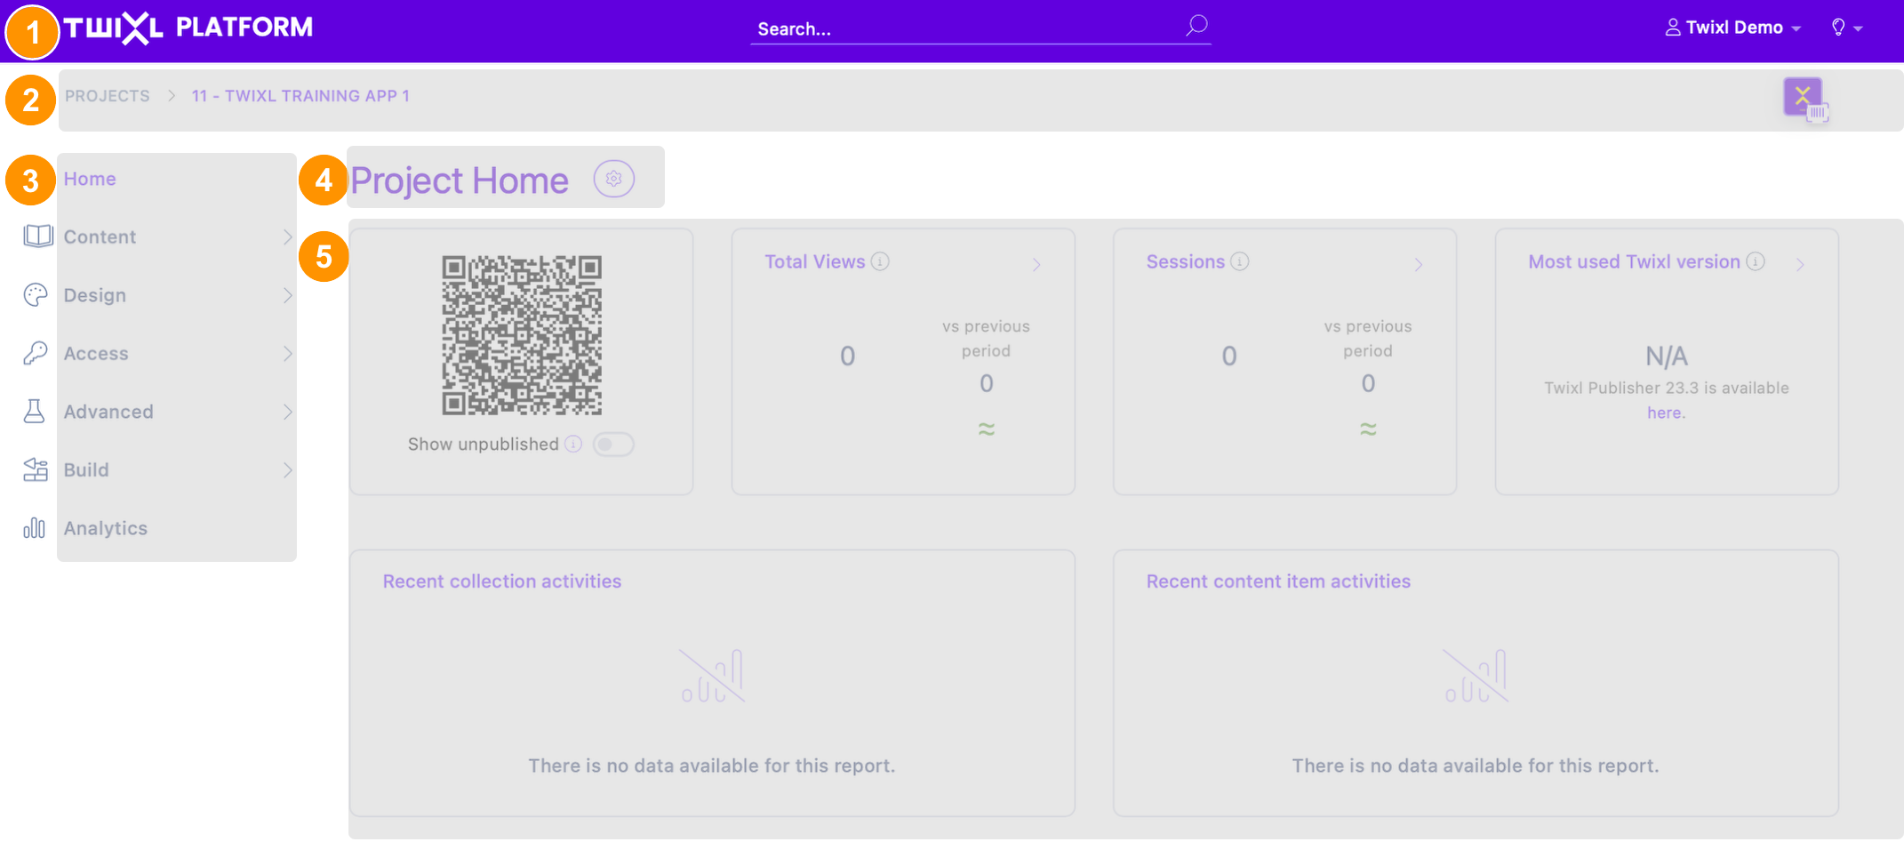1904x850 pixels.
Task: Click the Analytics bar chart icon
Action: [x=34, y=528]
